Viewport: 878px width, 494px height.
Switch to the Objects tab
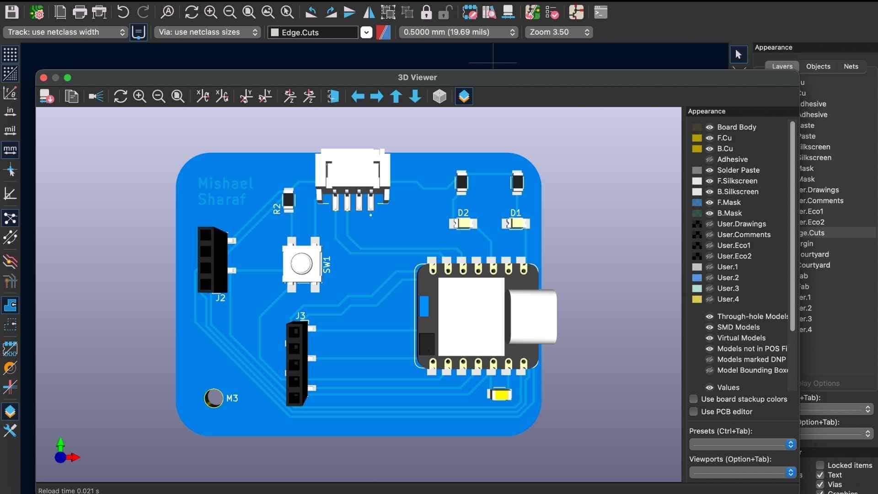pyautogui.click(x=818, y=66)
